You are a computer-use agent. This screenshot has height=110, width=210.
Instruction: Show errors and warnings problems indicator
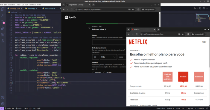coord(19,109)
